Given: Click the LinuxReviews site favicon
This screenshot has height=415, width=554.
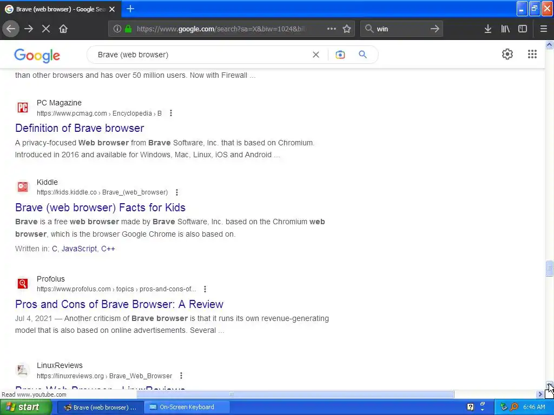Looking at the screenshot, I should [23, 370].
